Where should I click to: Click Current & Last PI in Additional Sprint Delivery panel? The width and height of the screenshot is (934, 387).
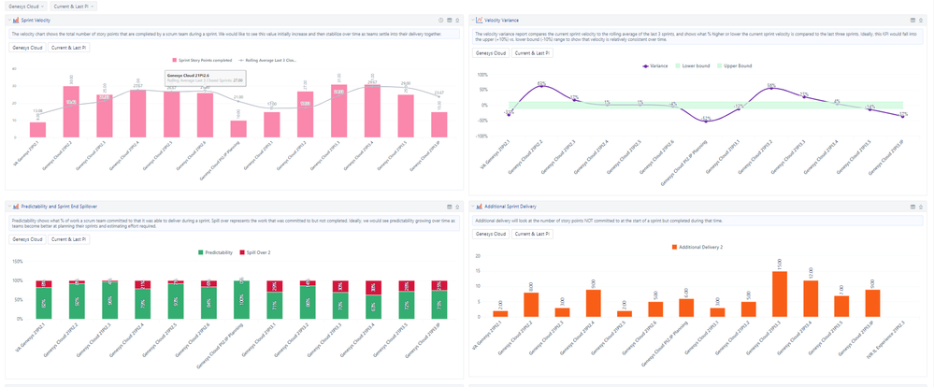tap(533, 234)
